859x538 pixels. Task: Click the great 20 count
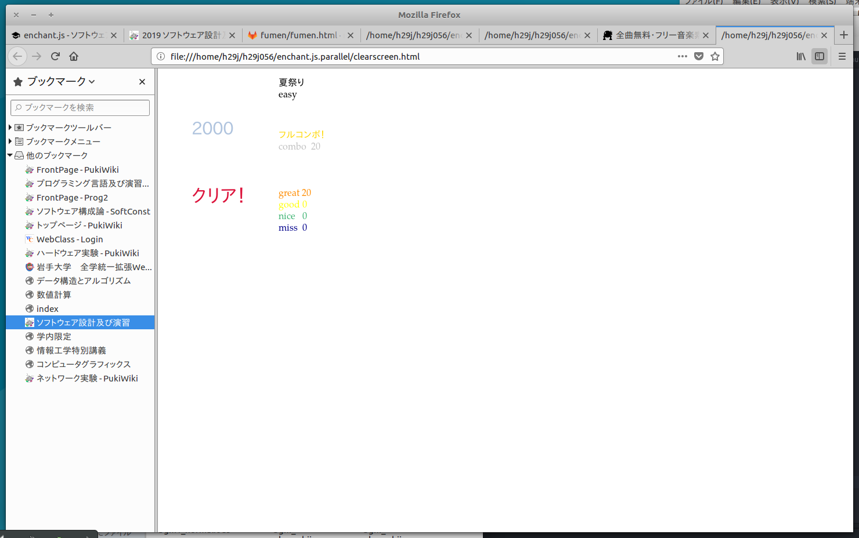point(294,192)
